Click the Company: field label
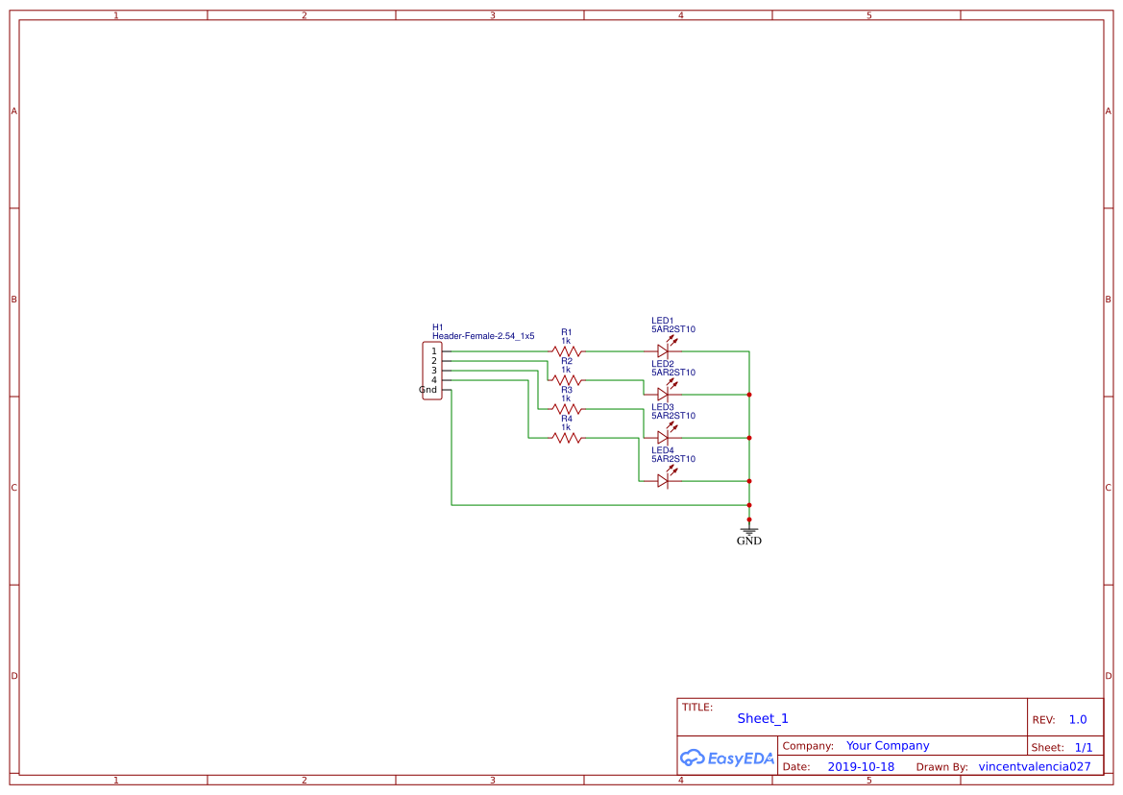The image size is (1123, 795). [808, 746]
